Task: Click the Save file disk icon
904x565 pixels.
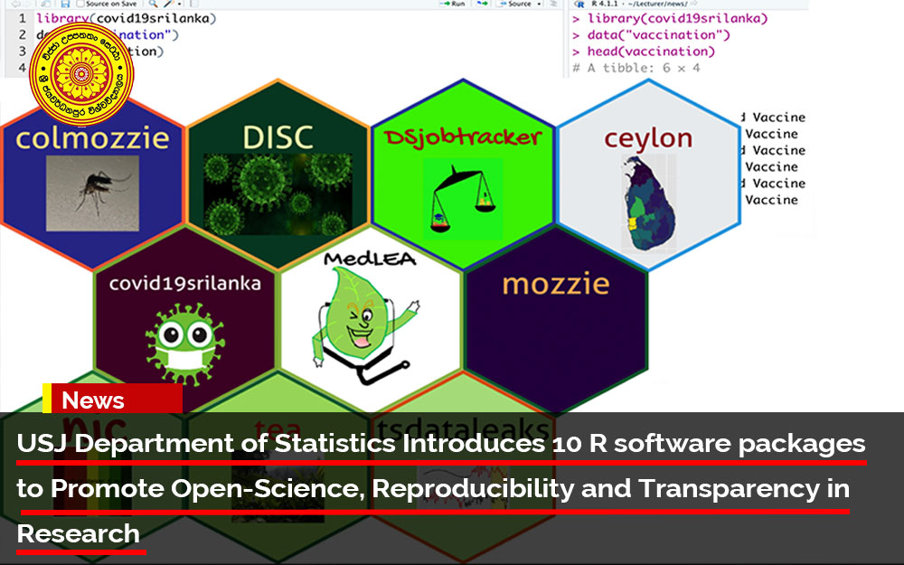Action: pos(65,4)
